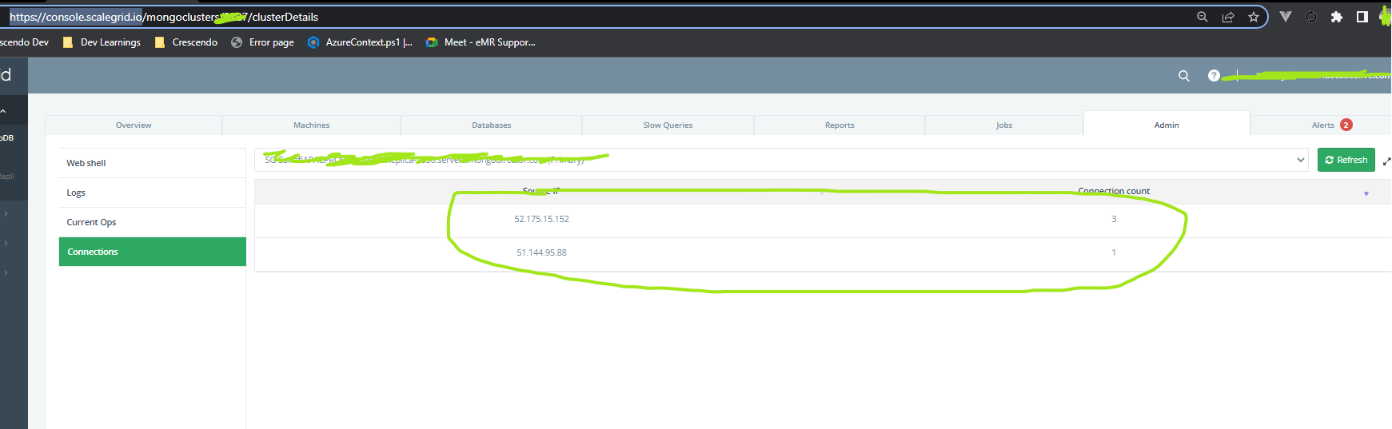Click the share page icon in address bar

coord(1228,17)
